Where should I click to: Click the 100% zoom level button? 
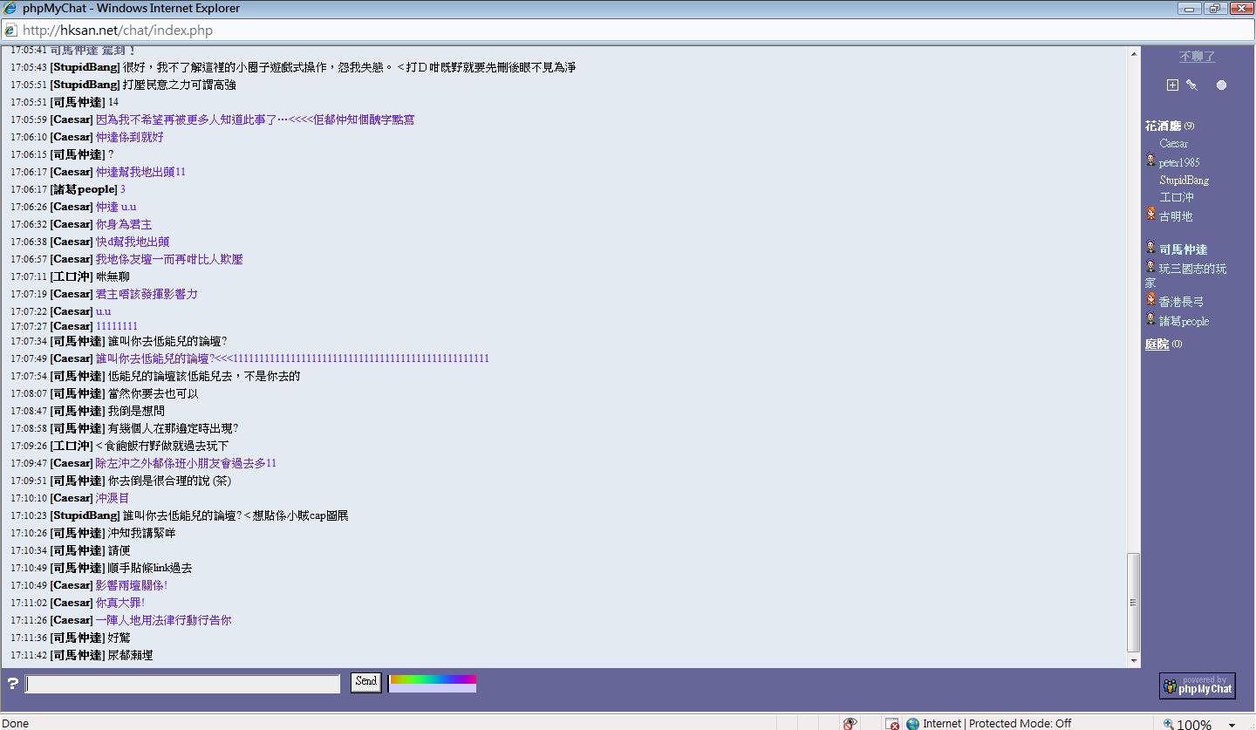coord(1187,724)
